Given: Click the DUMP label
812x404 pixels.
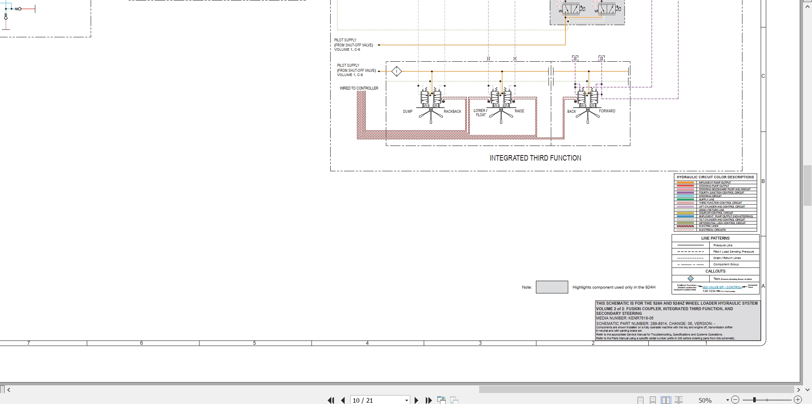Looking at the screenshot, I should pyautogui.click(x=408, y=112).
